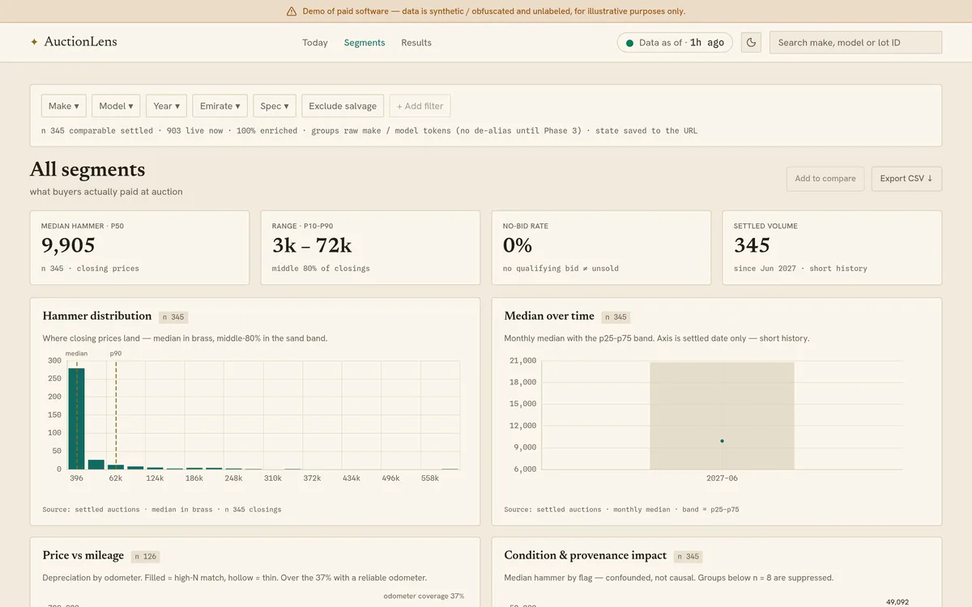Click the 2027-06 axis label
This screenshot has width=972, height=607.
click(x=722, y=478)
